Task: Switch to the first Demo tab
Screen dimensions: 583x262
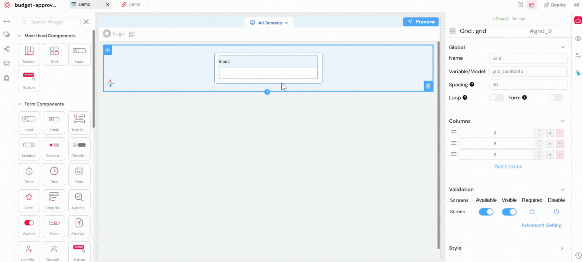Action: point(84,5)
